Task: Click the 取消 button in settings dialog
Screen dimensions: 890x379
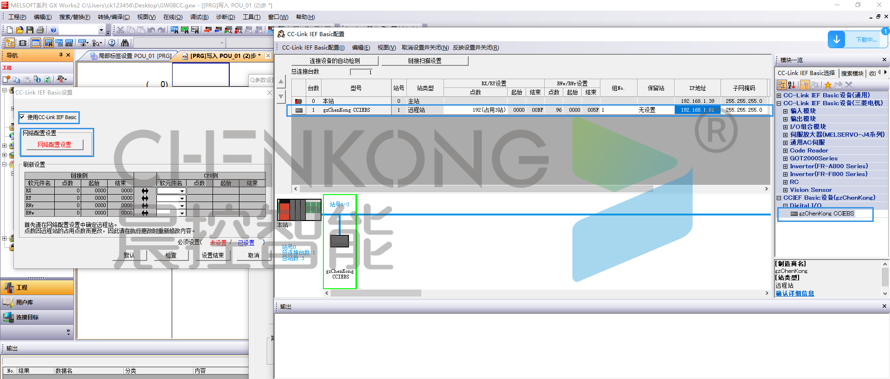Action: pyautogui.click(x=254, y=255)
